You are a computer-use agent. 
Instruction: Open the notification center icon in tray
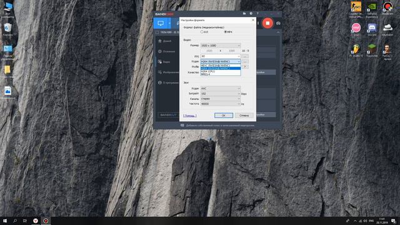click(x=393, y=221)
